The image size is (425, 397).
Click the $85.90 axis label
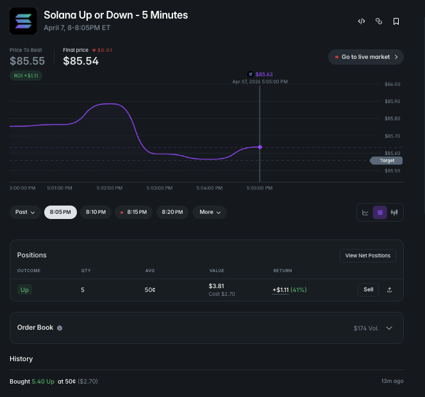click(392, 101)
